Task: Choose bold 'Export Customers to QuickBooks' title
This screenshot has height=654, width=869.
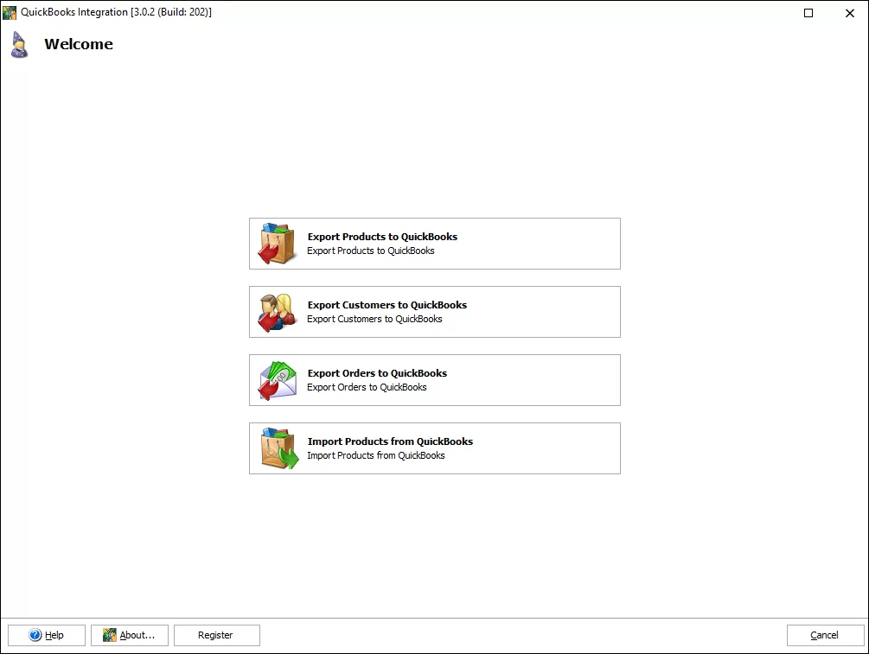Action: pyautogui.click(x=387, y=305)
